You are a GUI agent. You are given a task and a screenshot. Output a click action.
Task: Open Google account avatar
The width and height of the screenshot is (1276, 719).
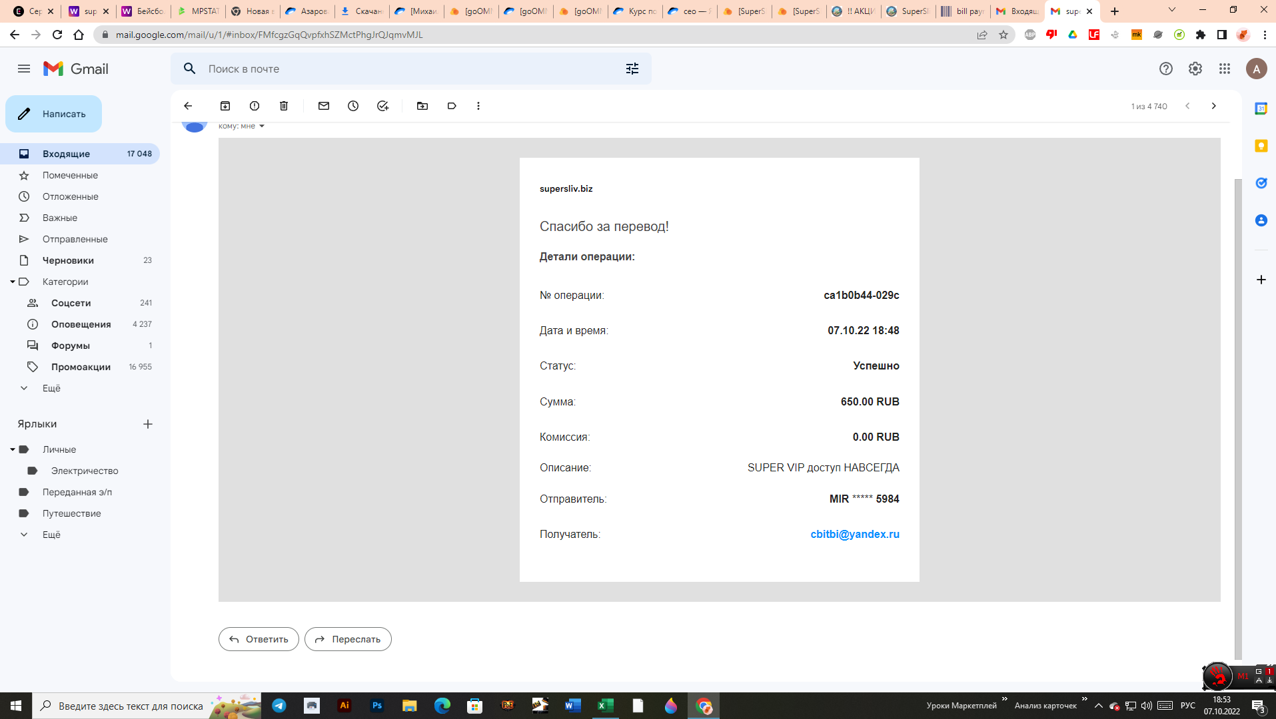1257,69
